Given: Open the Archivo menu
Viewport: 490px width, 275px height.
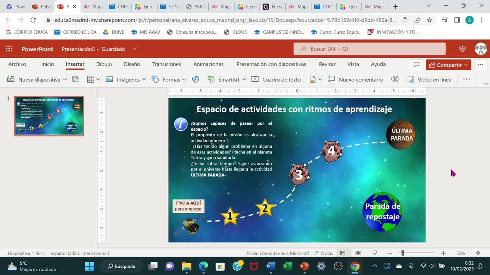Looking at the screenshot, I should click(x=17, y=64).
